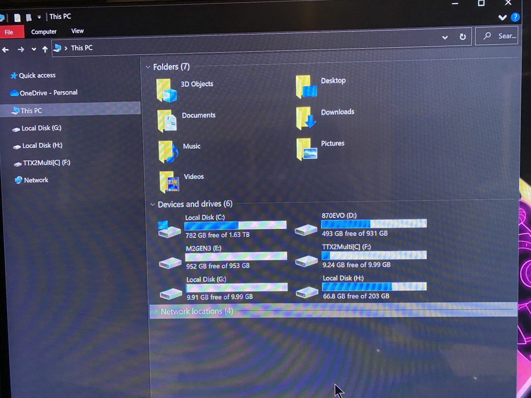Select Local Disk (H:) in navigation pane
This screenshot has width=531, height=398.
[x=42, y=145]
